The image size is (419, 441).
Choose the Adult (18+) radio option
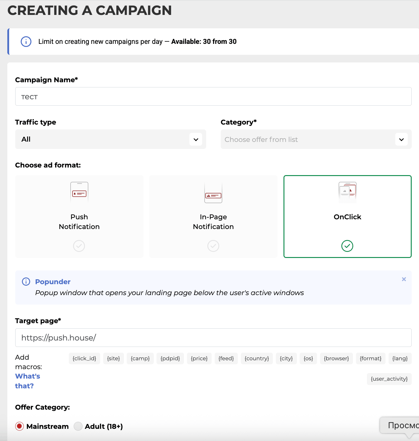pyautogui.click(x=78, y=426)
